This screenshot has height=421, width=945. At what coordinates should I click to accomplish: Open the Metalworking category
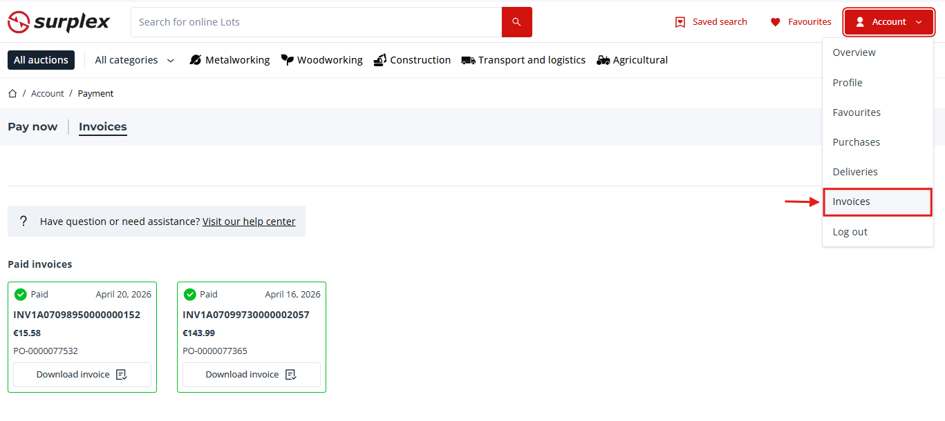(230, 60)
